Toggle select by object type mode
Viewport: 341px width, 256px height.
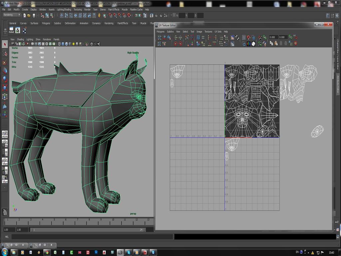(47, 15)
